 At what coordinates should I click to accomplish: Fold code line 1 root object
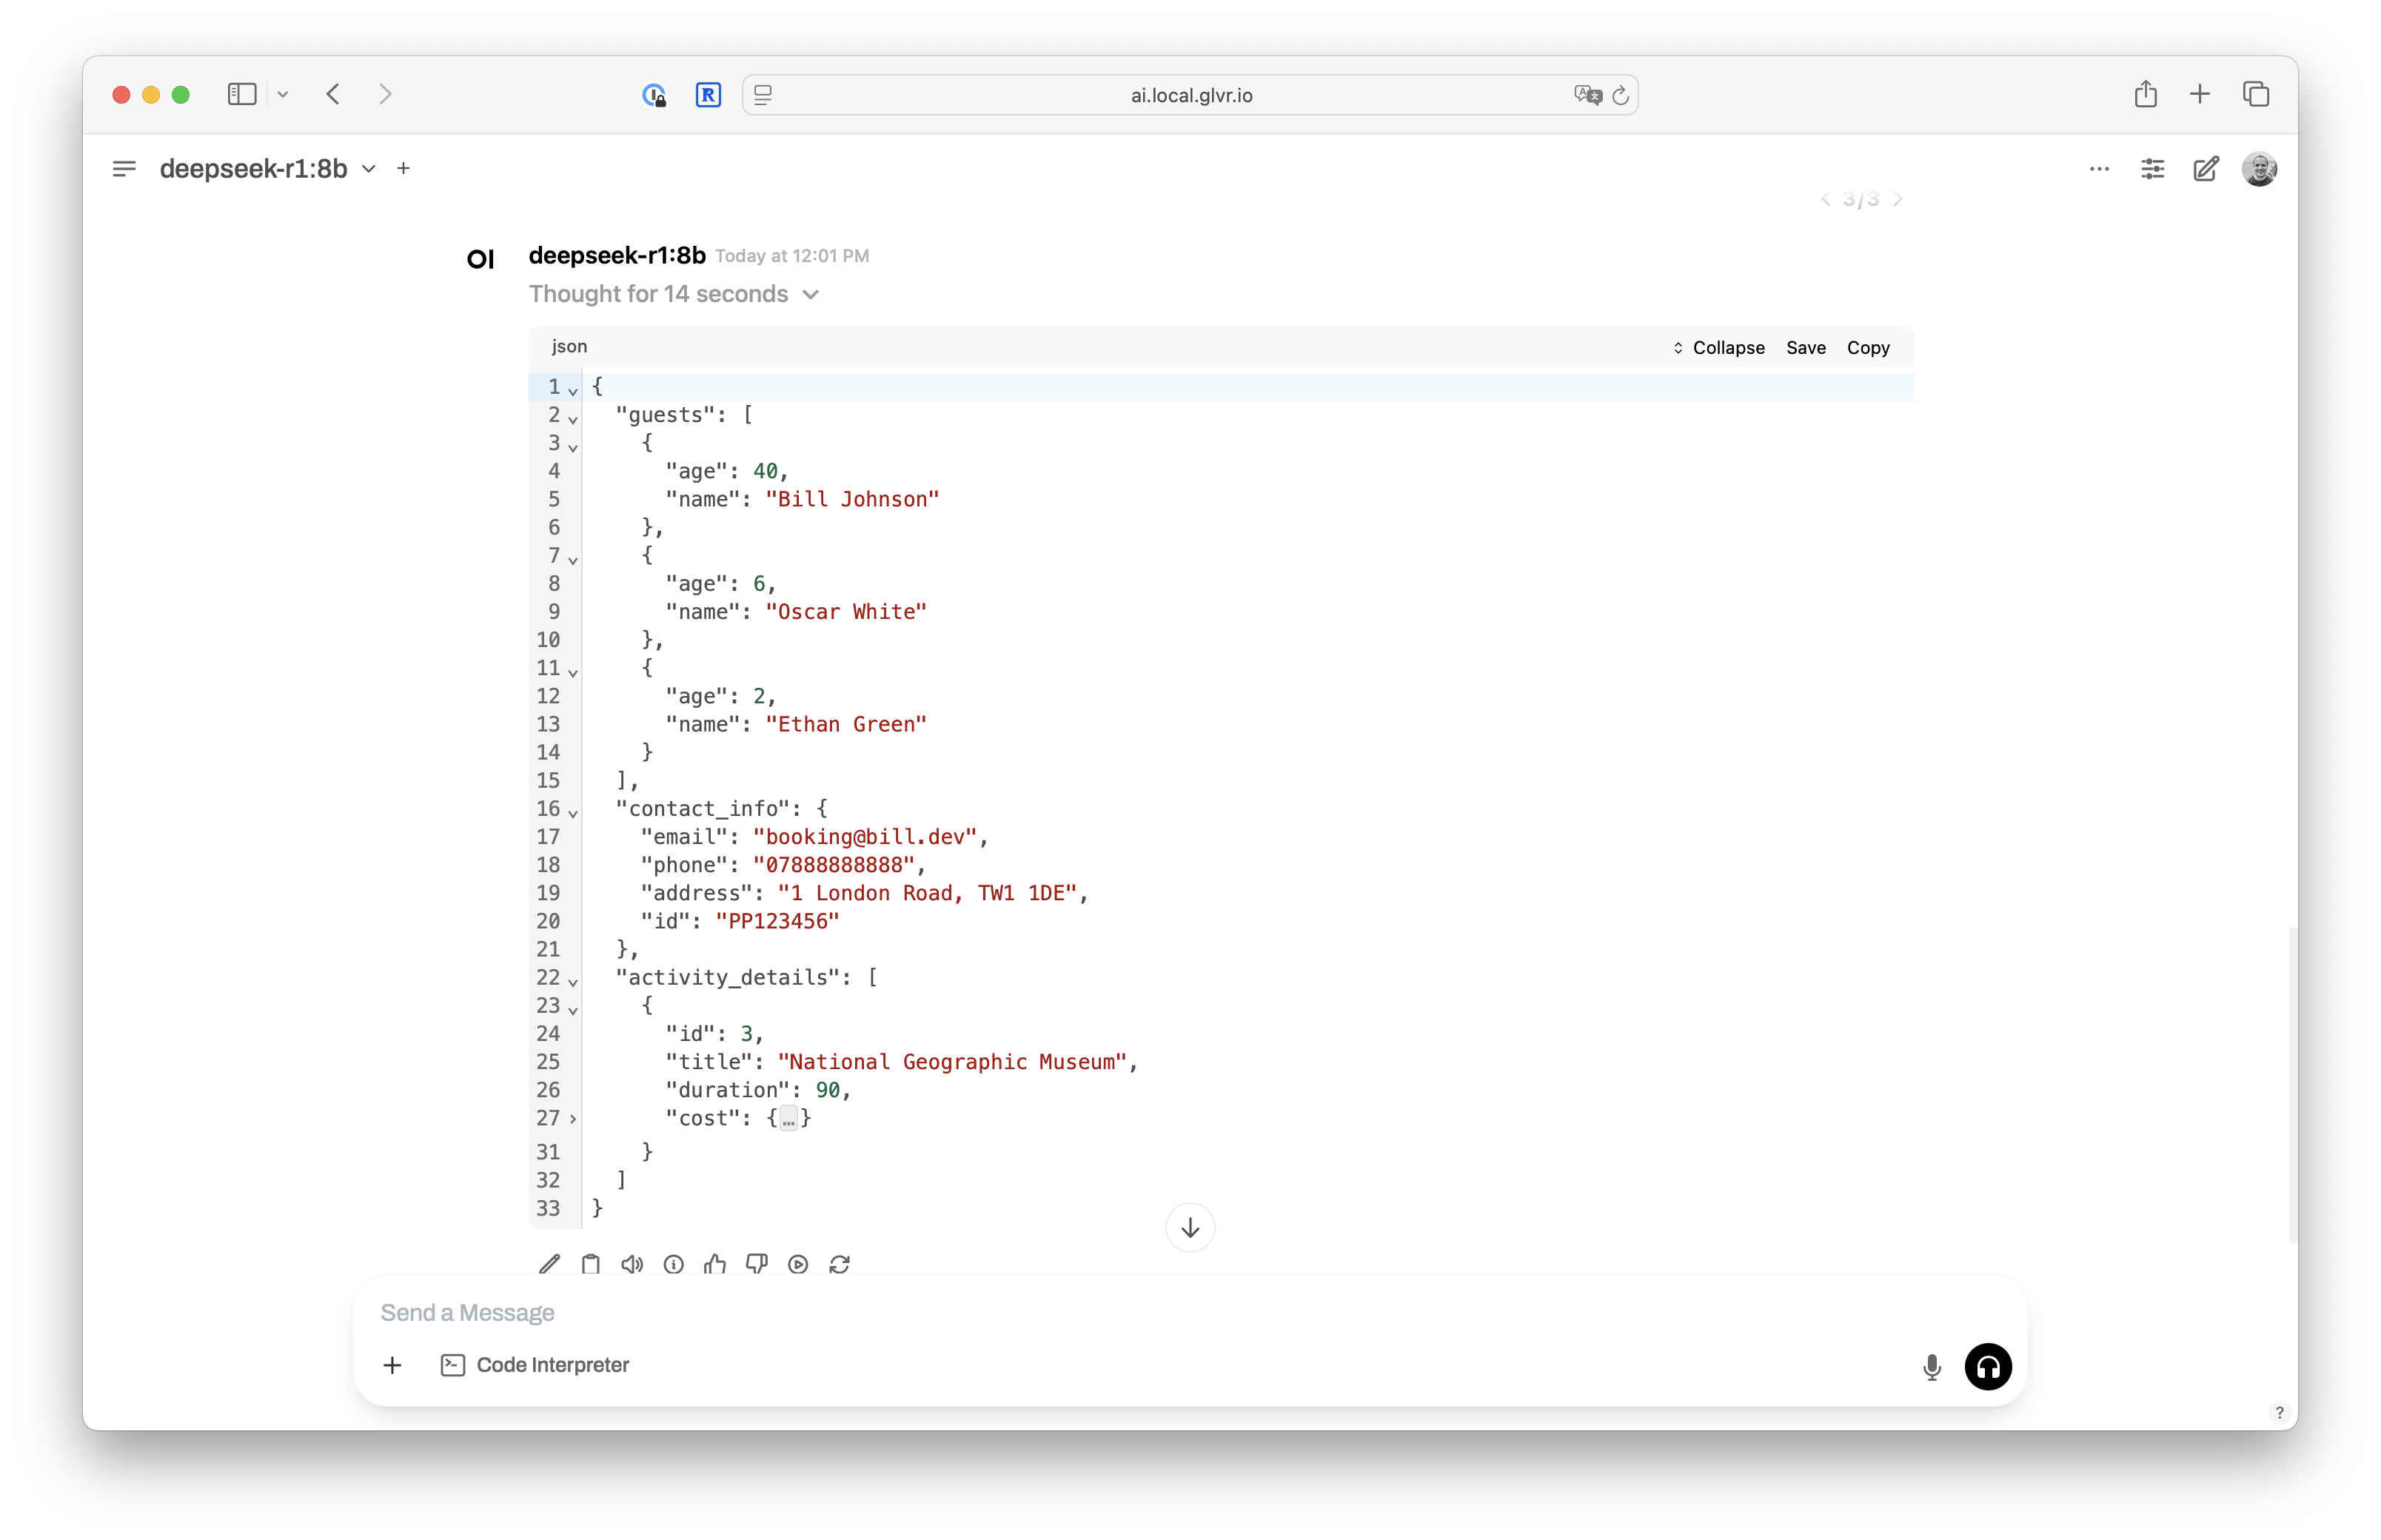pos(573,391)
